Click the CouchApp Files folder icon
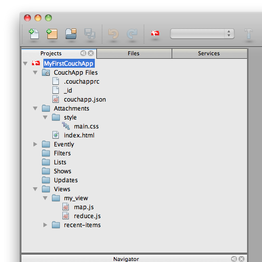 tap(46, 73)
